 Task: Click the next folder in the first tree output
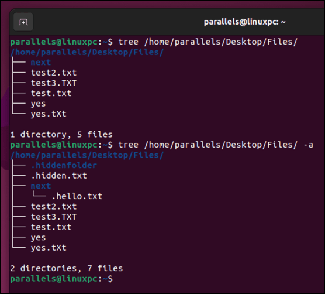(x=41, y=63)
